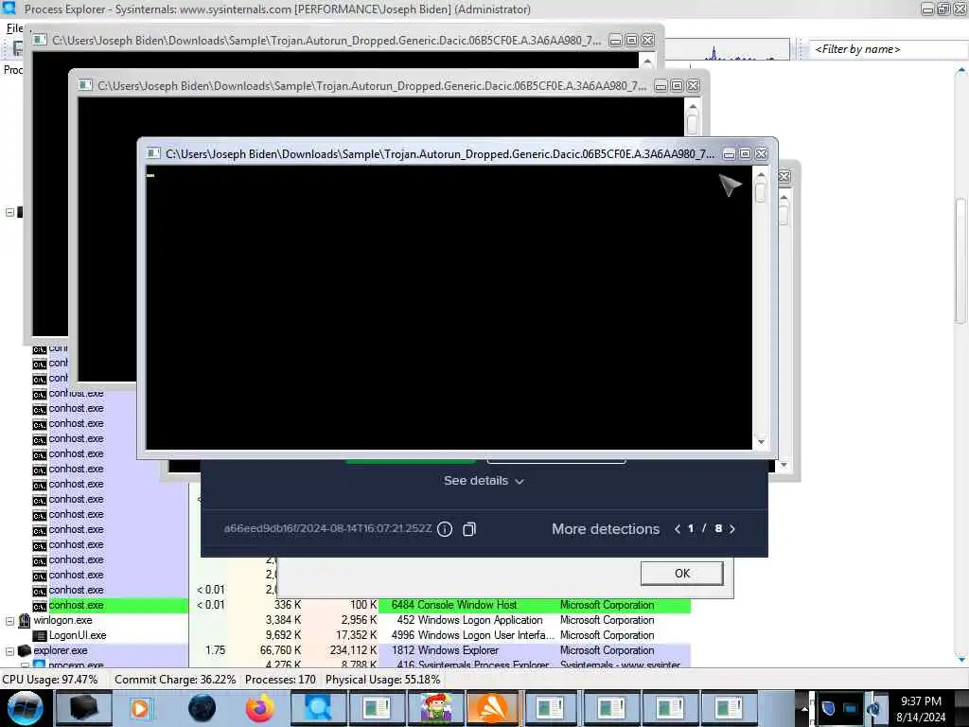This screenshot has width=969, height=727.
Task: Click the Filter by name field
Action: [887, 49]
